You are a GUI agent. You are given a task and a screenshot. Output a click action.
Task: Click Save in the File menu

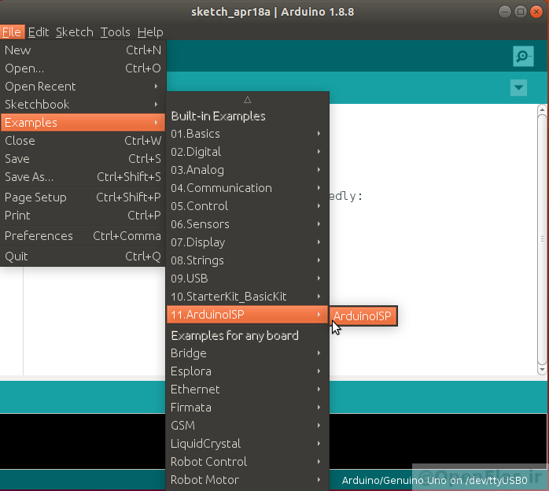83,159
